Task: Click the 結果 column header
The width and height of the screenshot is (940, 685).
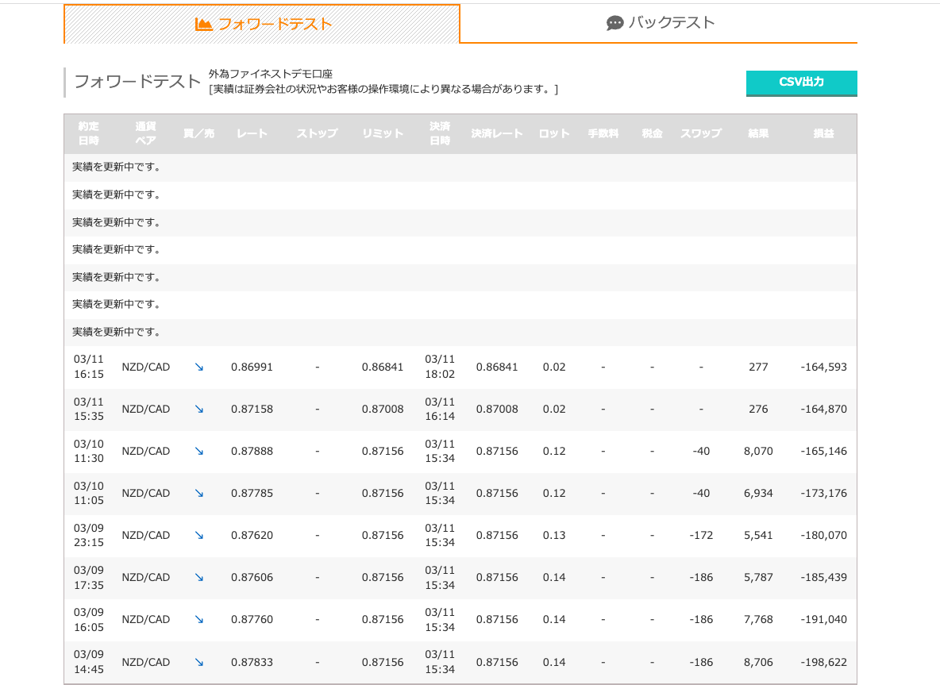Action: point(758,134)
